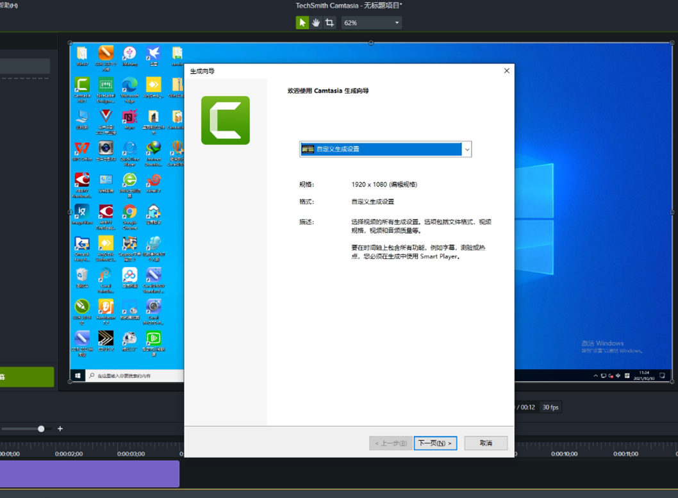Select the purple clip on the timeline
Screen dimensions: 678x498
click(90, 474)
